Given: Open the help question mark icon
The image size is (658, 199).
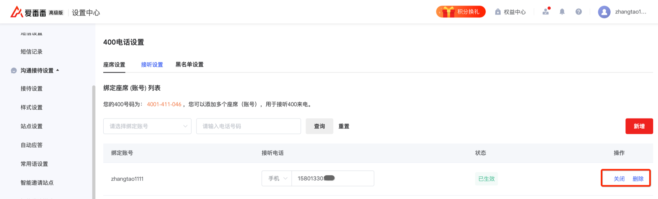Looking at the screenshot, I should click(579, 12).
